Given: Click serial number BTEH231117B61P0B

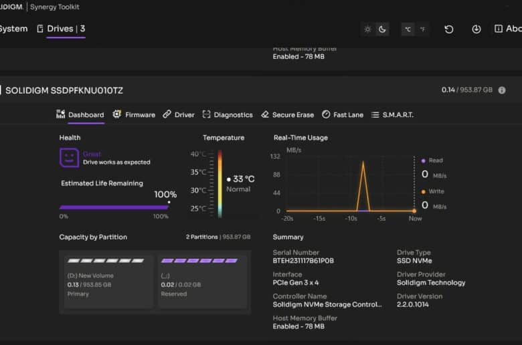Looking at the screenshot, I should [303, 261].
